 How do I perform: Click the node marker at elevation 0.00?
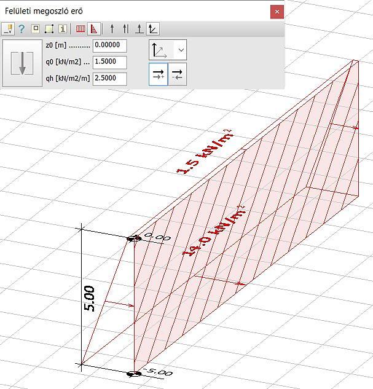pyautogui.click(x=134, y=238)
